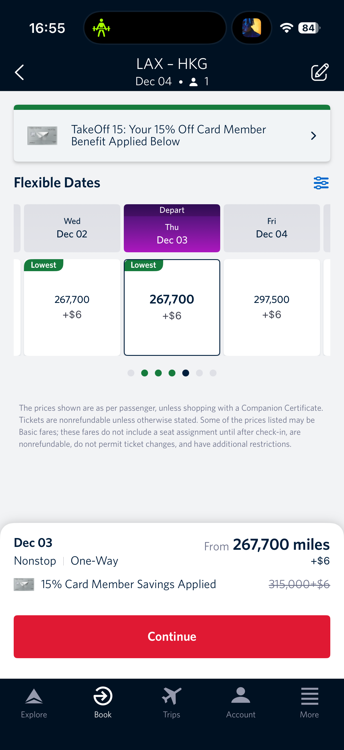Select the highlighted 267,700 fare for Dec 03
344x750 pixels.
(x=172, y=307)
